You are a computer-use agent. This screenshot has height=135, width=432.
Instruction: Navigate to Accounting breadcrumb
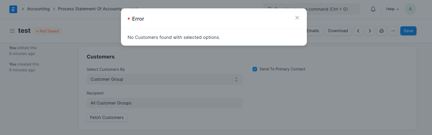[x=38, y=9]
